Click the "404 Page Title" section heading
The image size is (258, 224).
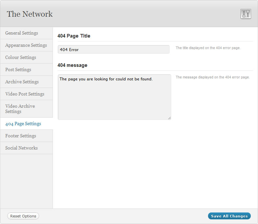tap(74, 36)
